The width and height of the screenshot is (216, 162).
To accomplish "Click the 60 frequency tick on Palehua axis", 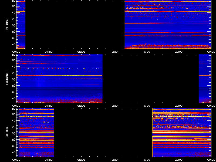I will pyautogui.click(x=14, y=146).
